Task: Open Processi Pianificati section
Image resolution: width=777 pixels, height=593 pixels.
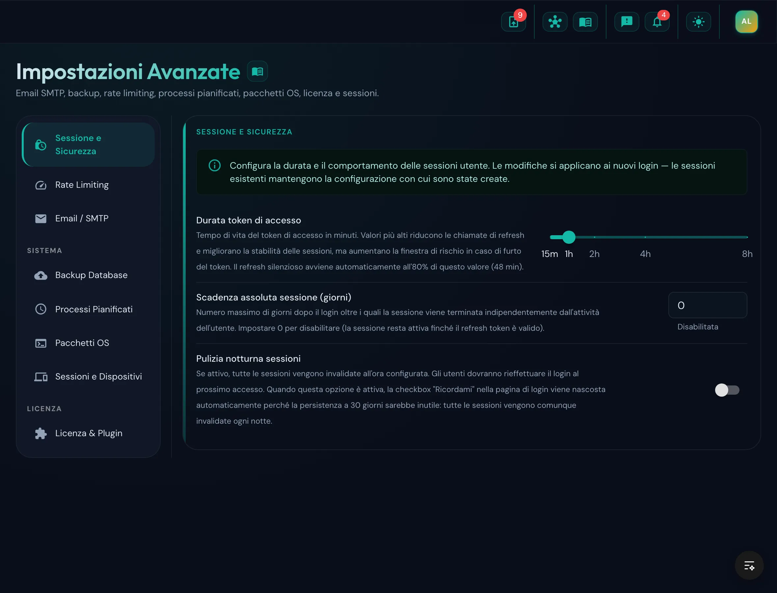Action: 88,309
